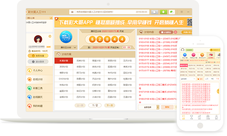Open the 全部选择 dropdown on desktop

(149, 107)
